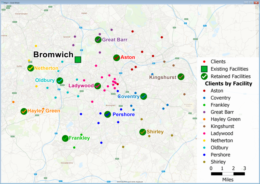Click the Shirley legend entry
The width and height of the screenshot is (260, 184).
[x=218, y=162]
